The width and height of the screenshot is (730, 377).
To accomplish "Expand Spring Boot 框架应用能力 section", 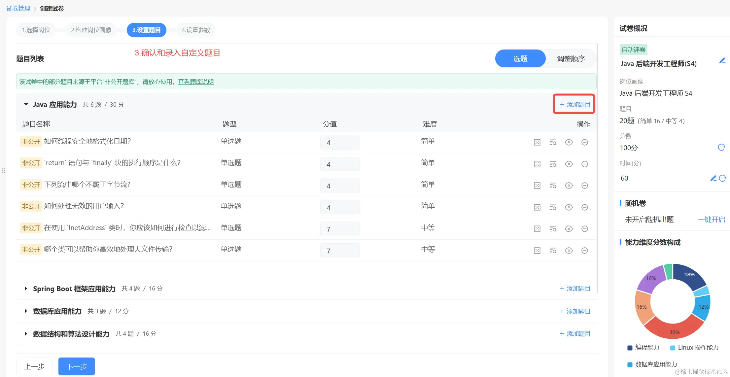I will tap(26, 289).
